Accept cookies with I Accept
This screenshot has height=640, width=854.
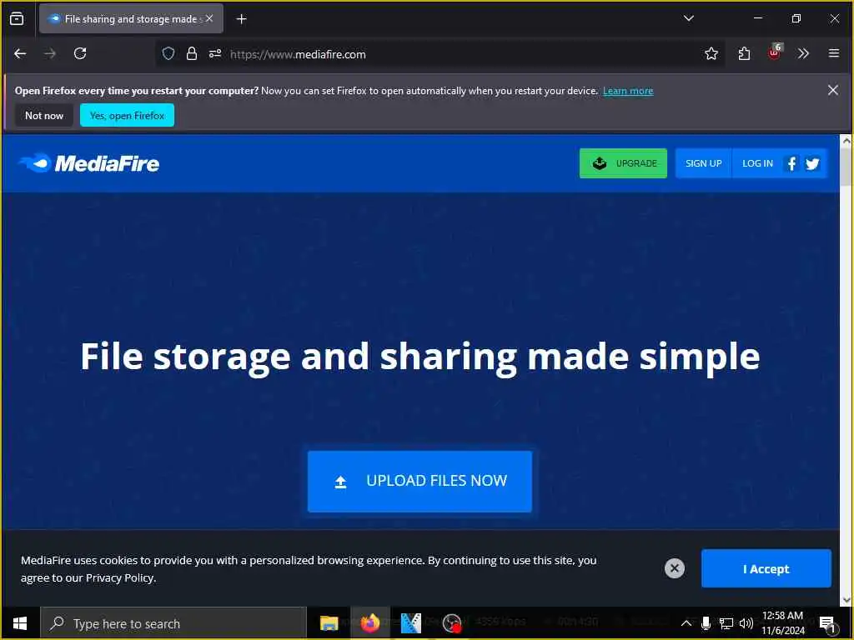766,568
